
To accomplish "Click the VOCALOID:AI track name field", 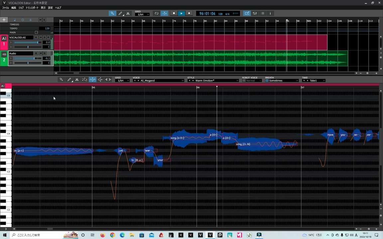I will point(21,37).
